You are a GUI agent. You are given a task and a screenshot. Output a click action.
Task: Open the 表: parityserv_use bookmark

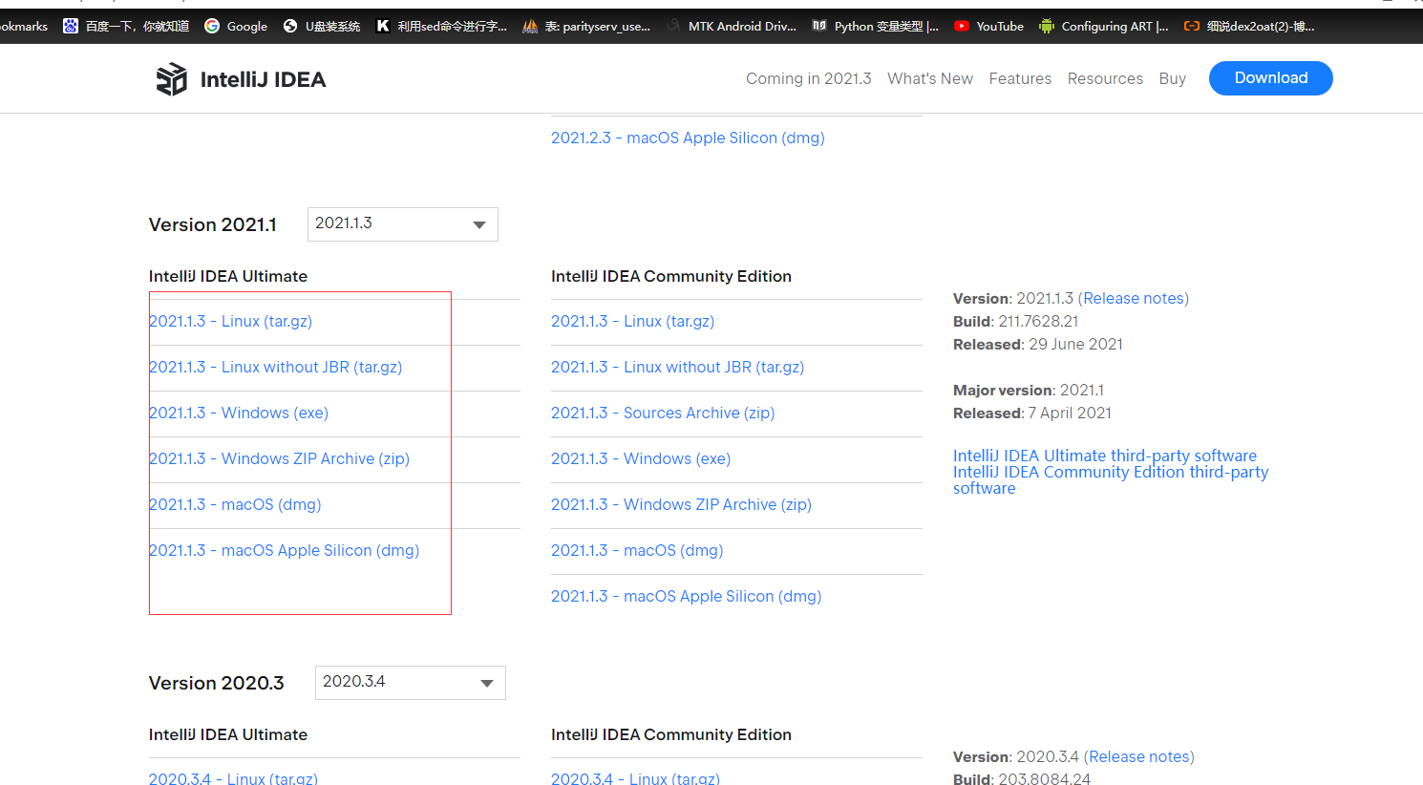586,26
